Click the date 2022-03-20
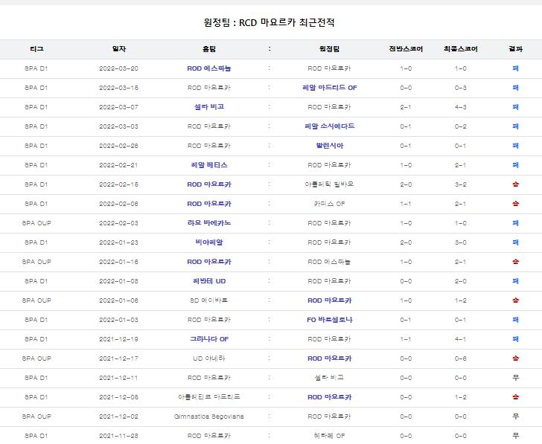This screenshot has height=444, width=542. point(118,68)
